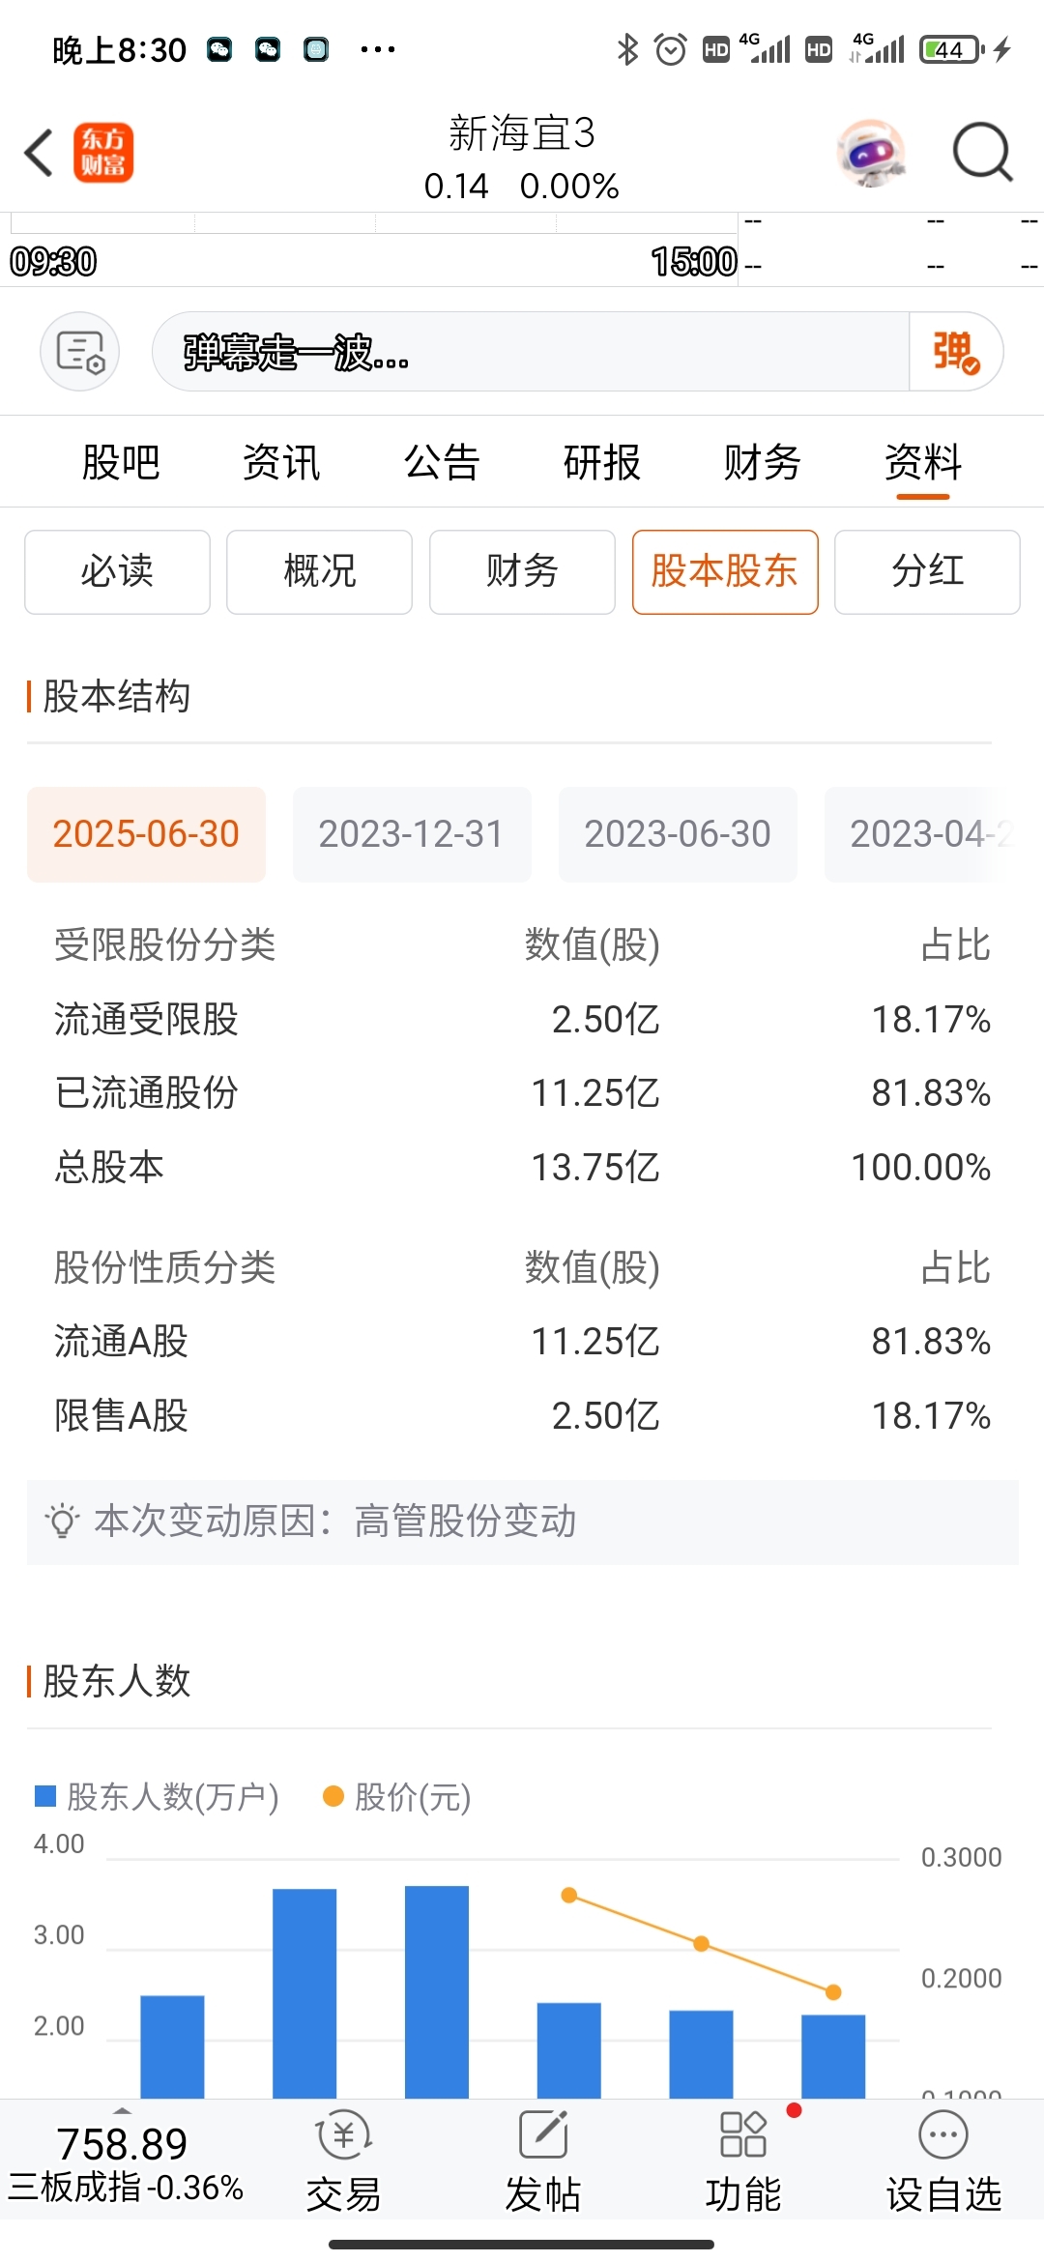Tap the search magnifier icon
The height and width of the screenshot is (2262, 1044).
(982, 153)
